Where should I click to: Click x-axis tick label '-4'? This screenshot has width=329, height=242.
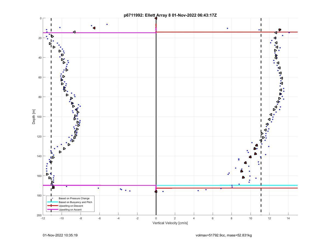click(x=118, y=218)
